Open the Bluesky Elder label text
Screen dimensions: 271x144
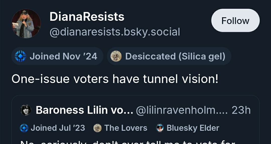click(193, 128)
